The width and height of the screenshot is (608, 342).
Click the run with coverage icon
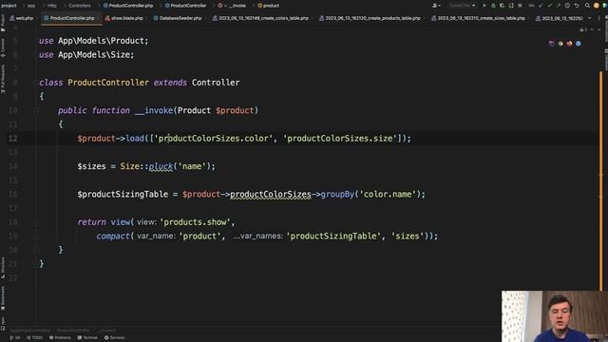click(x=503, y=6)
